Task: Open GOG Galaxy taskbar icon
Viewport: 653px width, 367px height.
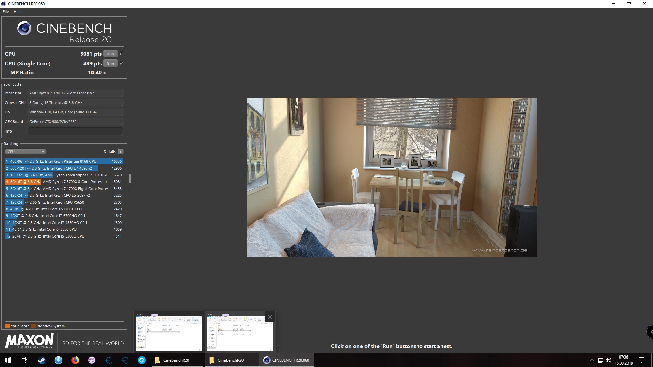Action: (x=92, y=360)
